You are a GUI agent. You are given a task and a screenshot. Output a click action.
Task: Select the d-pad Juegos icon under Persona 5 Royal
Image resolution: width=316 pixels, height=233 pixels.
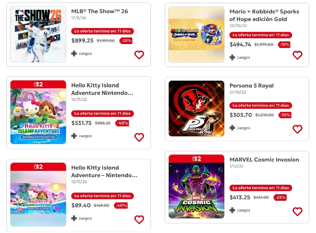pos(233,128)
